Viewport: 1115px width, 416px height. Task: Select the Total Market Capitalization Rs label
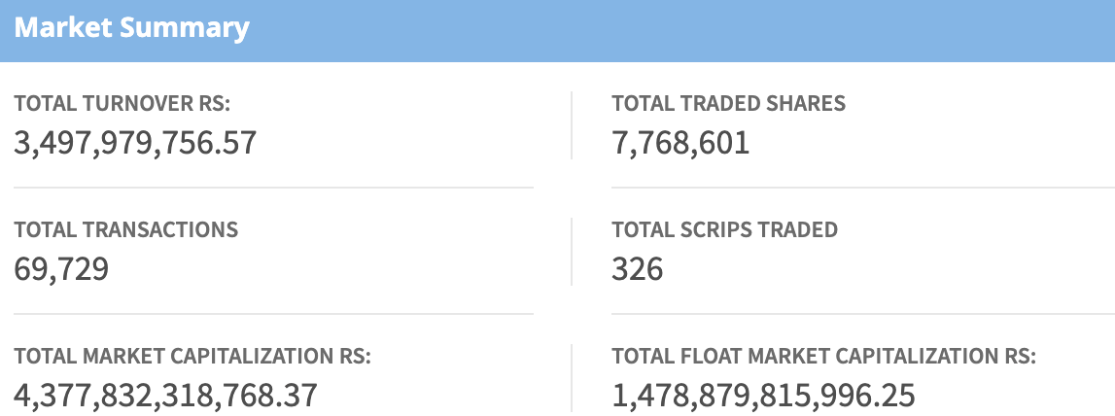coord(193,357)
